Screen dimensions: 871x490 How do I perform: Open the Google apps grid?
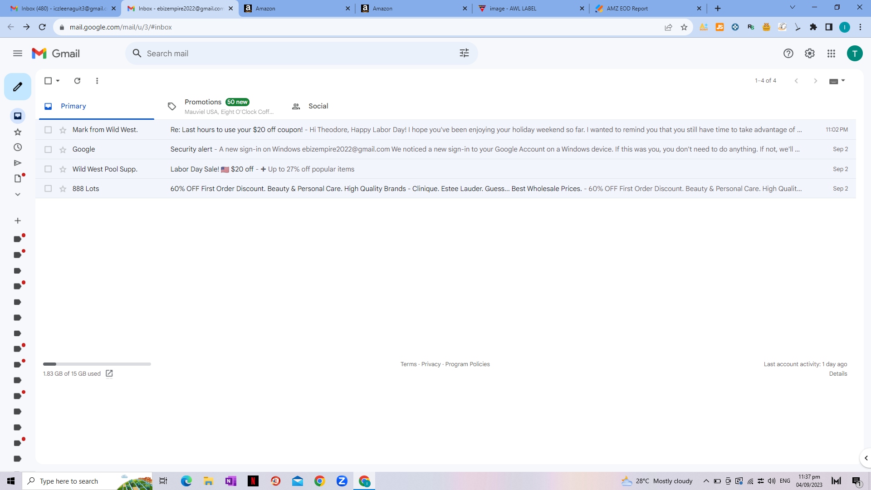tap(831, 54)
